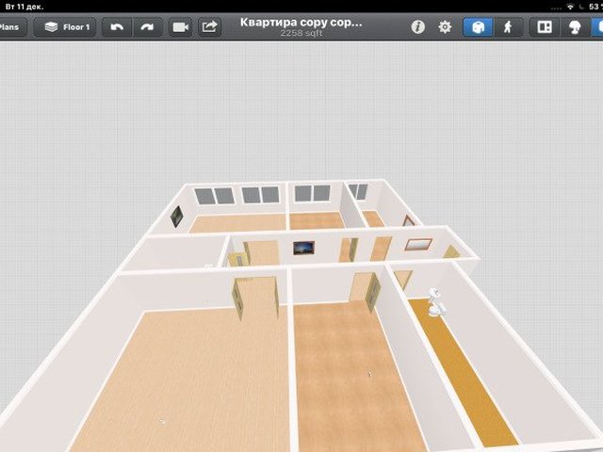Tap the Wi-Fi status icon
The width and height of the screenshot is (603, 452).
point(570,7)
